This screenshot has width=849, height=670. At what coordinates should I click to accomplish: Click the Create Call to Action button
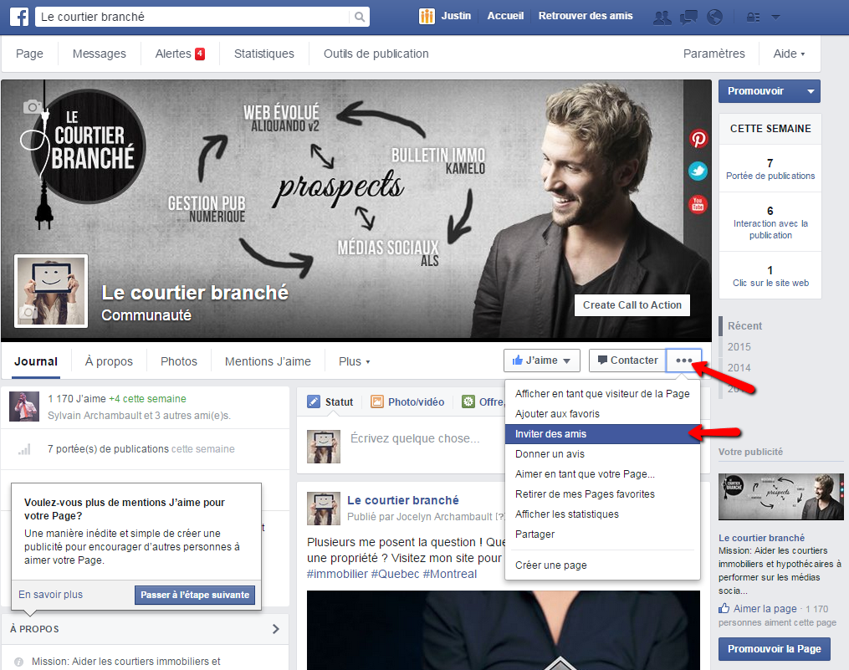click(632, 304)
